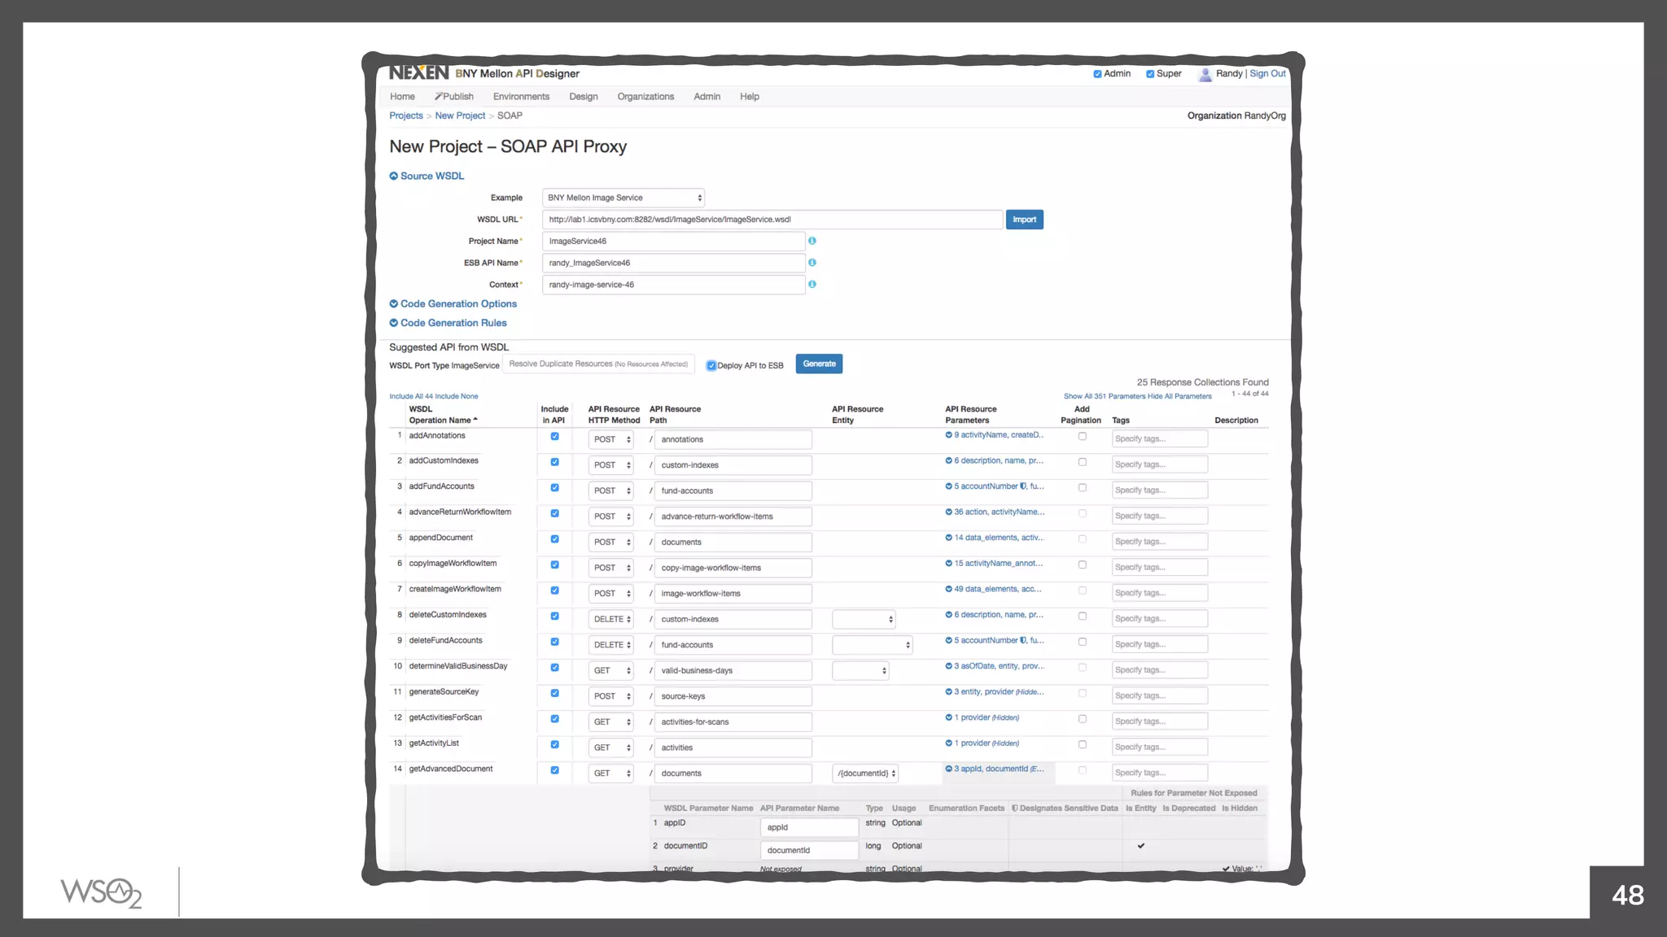Click the info icon beside Project Name
This screenshot has height=937, width=1667.
pyautogui.click(x=812, y=241)
